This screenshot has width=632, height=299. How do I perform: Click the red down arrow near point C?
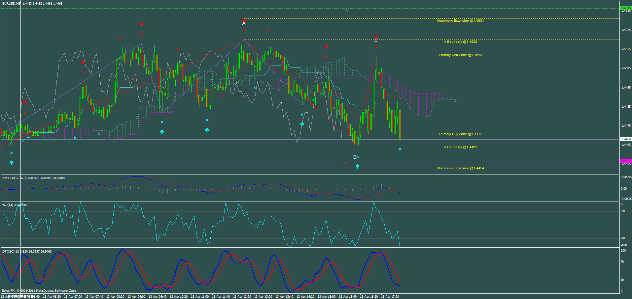point(376,37)
